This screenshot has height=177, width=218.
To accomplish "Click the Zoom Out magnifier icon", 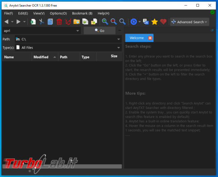I will tap(114, 22).
